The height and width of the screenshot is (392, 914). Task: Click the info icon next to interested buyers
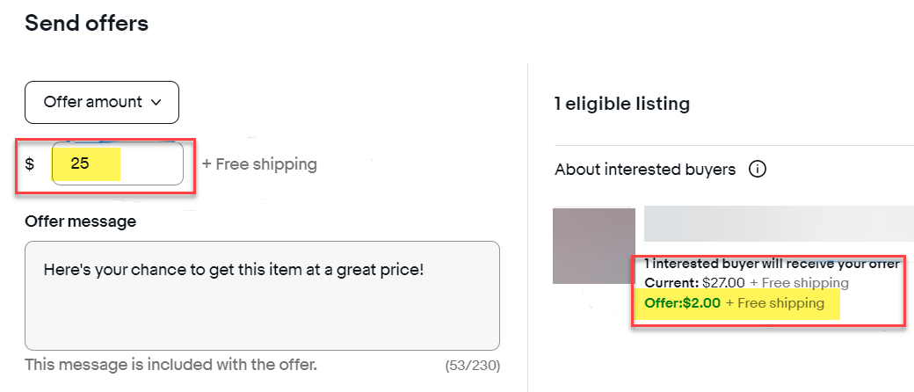[x=757, y=170]
